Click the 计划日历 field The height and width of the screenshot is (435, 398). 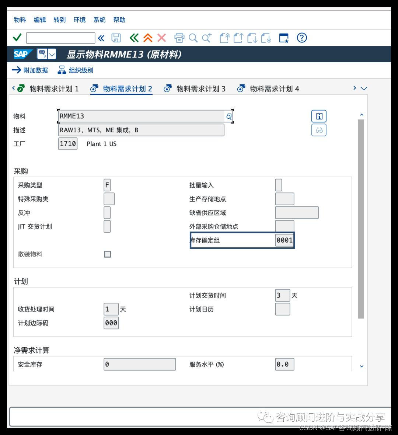(x=282, y=309)
